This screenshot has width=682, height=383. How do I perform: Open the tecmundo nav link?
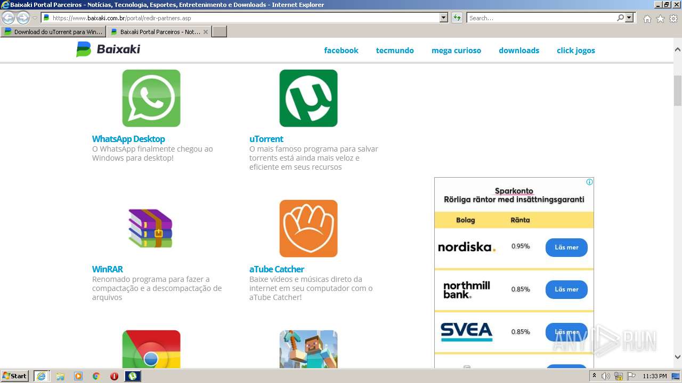(x=395, y=51)
